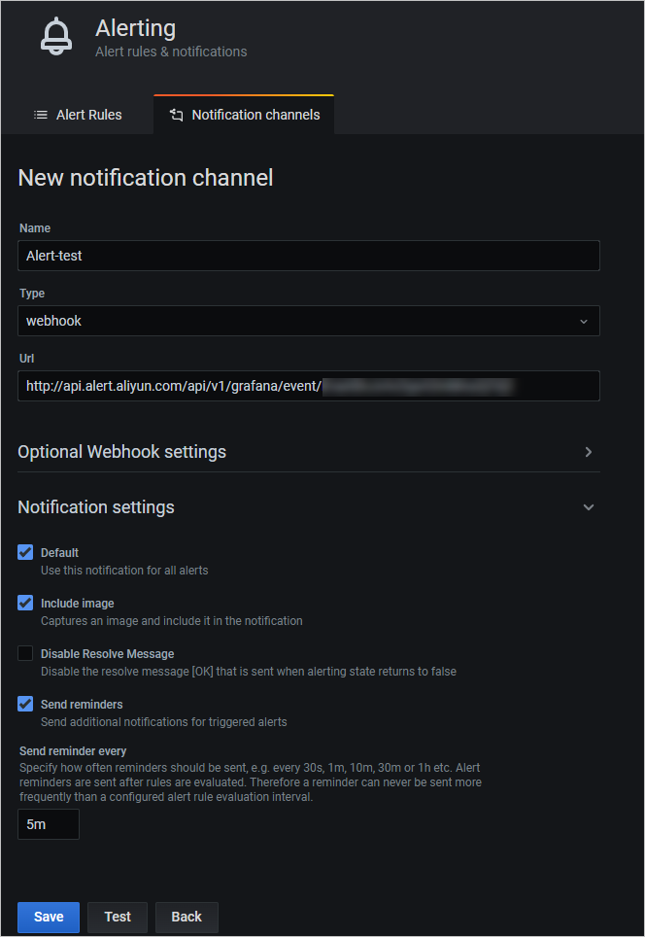Select the Notification channels tab
The width and height of the screenshot is (645, 937).
[243, 115]
